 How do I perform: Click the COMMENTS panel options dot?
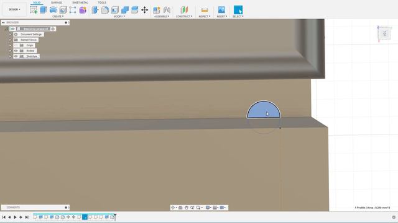tap(66, 208)
